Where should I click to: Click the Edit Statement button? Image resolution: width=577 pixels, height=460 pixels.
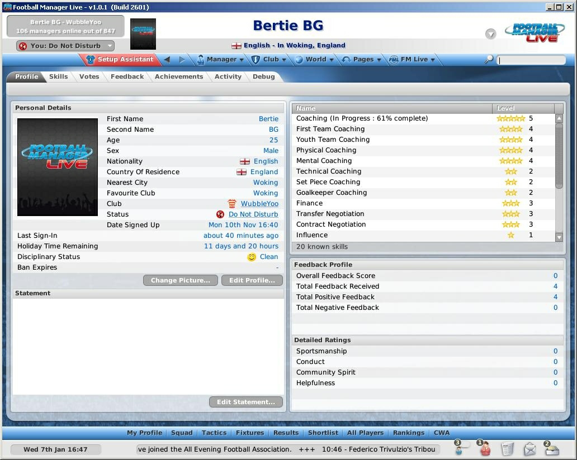click(245, 401)
